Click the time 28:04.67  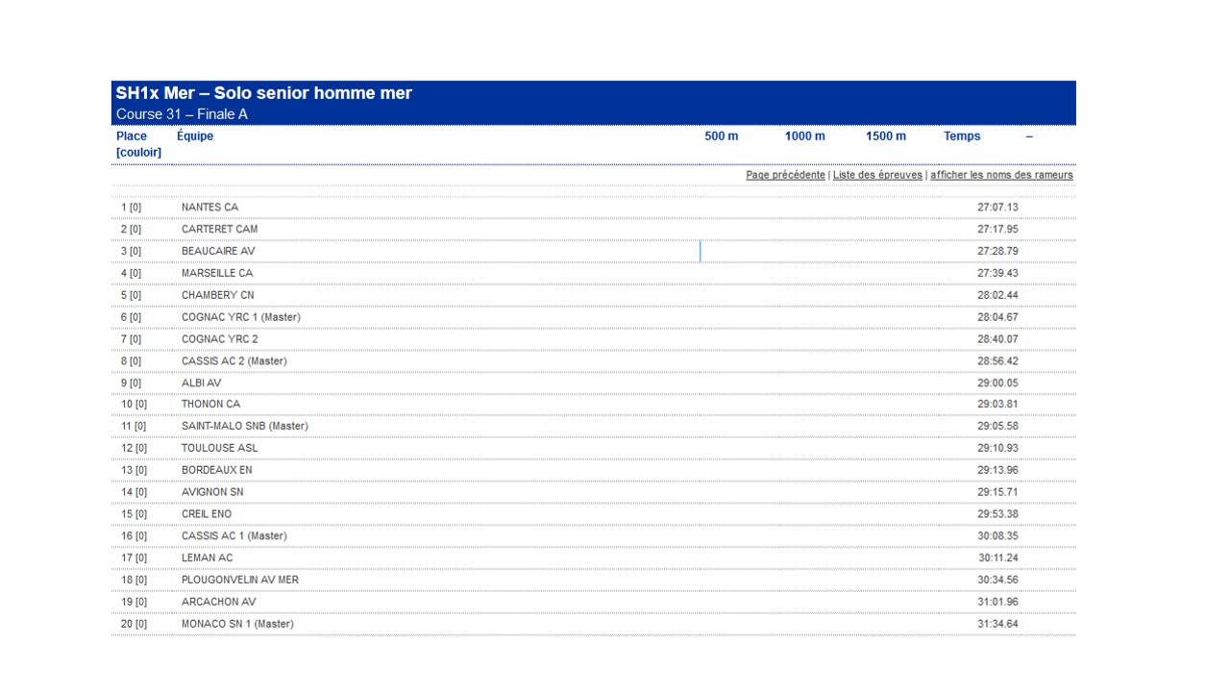[x=997, y=317]
